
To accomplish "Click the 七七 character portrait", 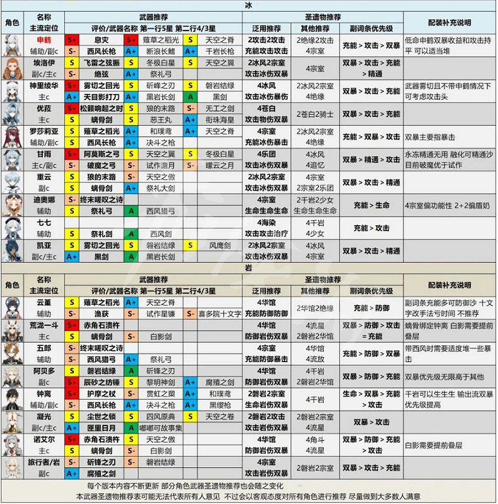I will click(x=12, y=228).
